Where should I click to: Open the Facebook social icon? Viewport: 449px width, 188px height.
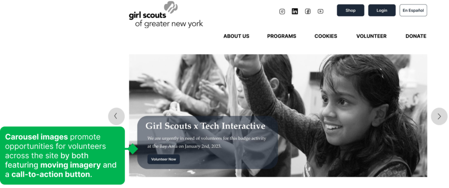click(x=307, y=11)
